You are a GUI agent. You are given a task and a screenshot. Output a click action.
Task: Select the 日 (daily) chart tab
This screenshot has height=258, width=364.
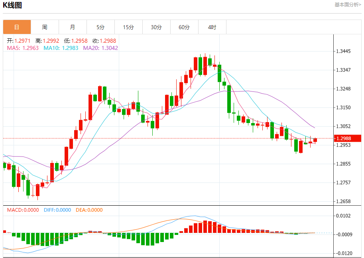[17, 27]
